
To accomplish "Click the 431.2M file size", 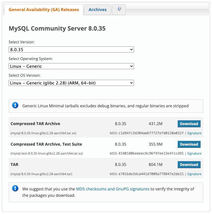I will click(155, 124).
